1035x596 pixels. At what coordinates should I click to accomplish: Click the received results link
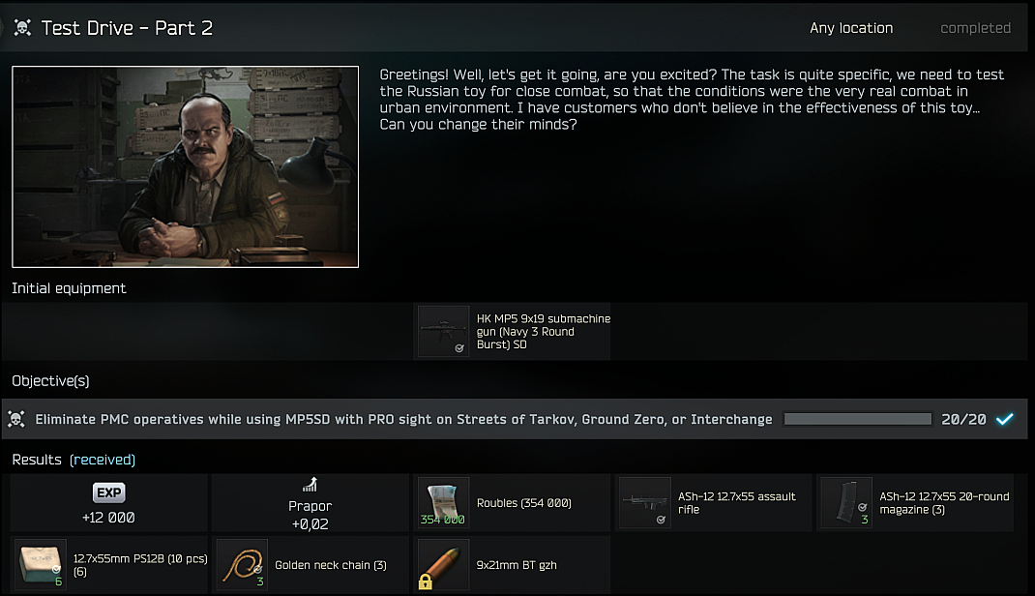click(x=103, y=460)
